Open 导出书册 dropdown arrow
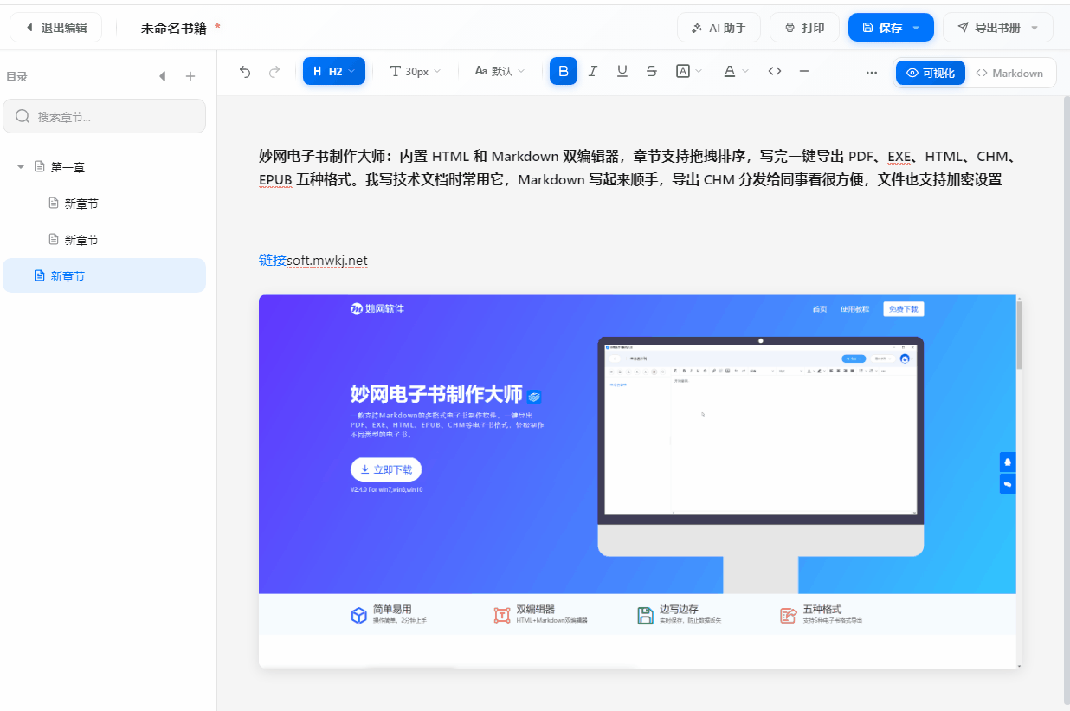1070x711 pixels. click(1035, 28)
